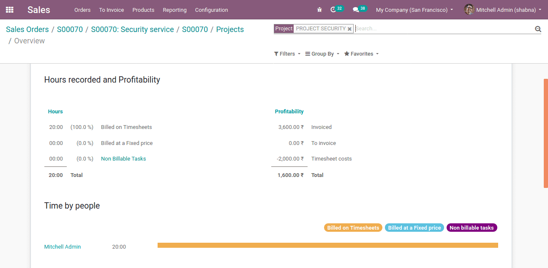The width and height of the screenshot is (548, 268).
Task: Open the Favorites dropdown
Action: coord(361,54)
